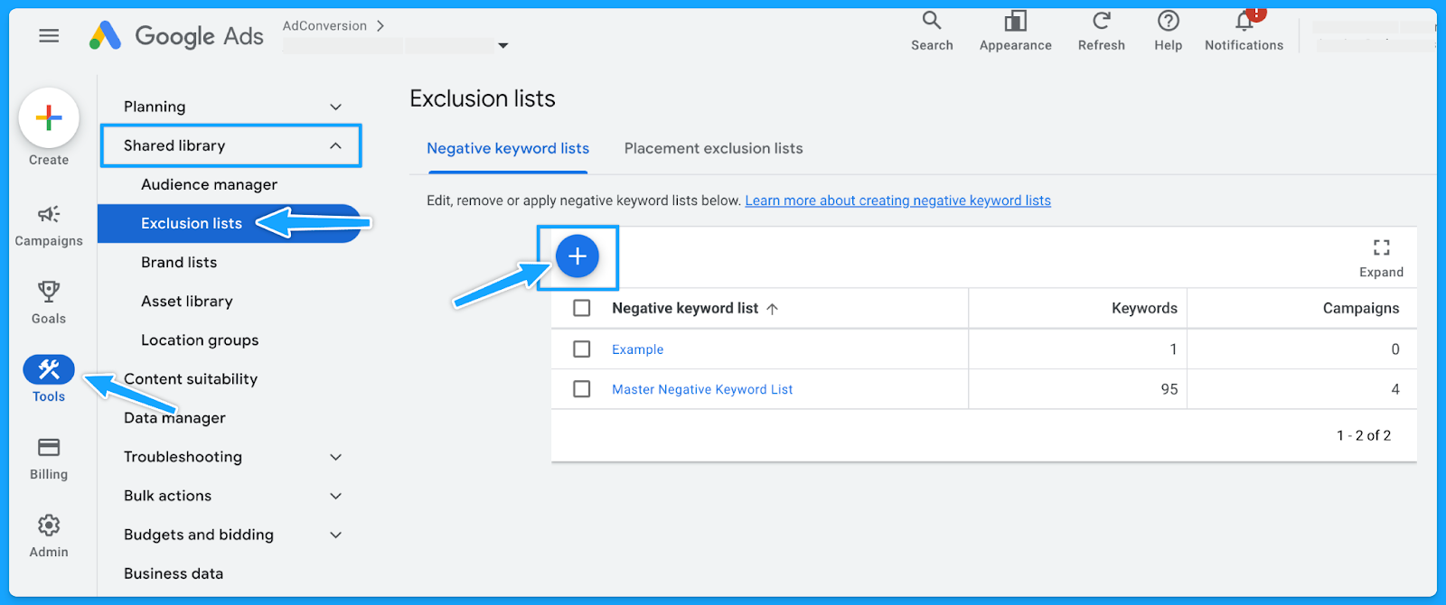Open the Example keyword list link

pos(637,349)
